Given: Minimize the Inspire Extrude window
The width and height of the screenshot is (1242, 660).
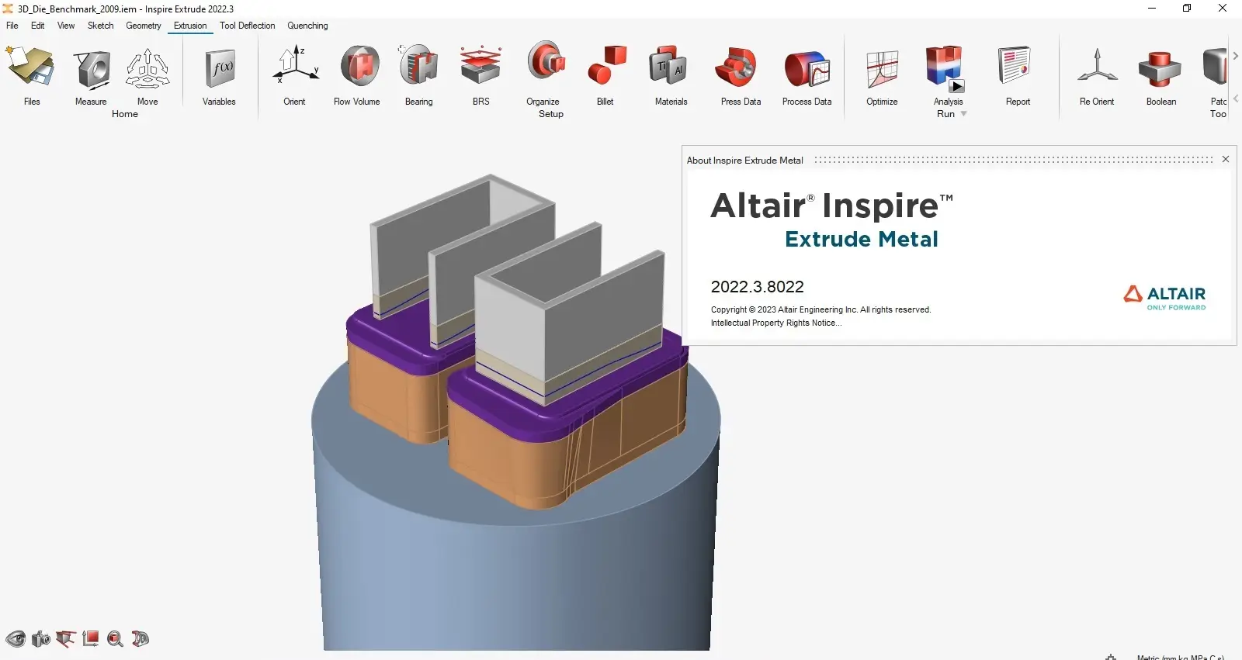Looking at the screenshot, I should 1152,9.
